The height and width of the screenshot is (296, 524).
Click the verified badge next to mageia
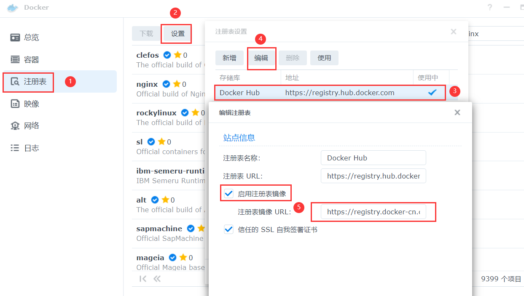pyautogui.click(x=172, y=258)
